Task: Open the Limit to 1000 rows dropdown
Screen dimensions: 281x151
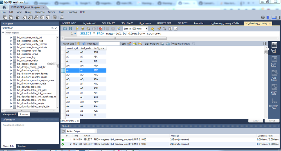Action: click(x=136, y=29)
